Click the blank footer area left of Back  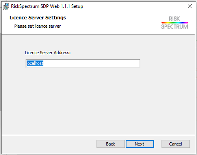pyautogui.click(x=48, y=144)
